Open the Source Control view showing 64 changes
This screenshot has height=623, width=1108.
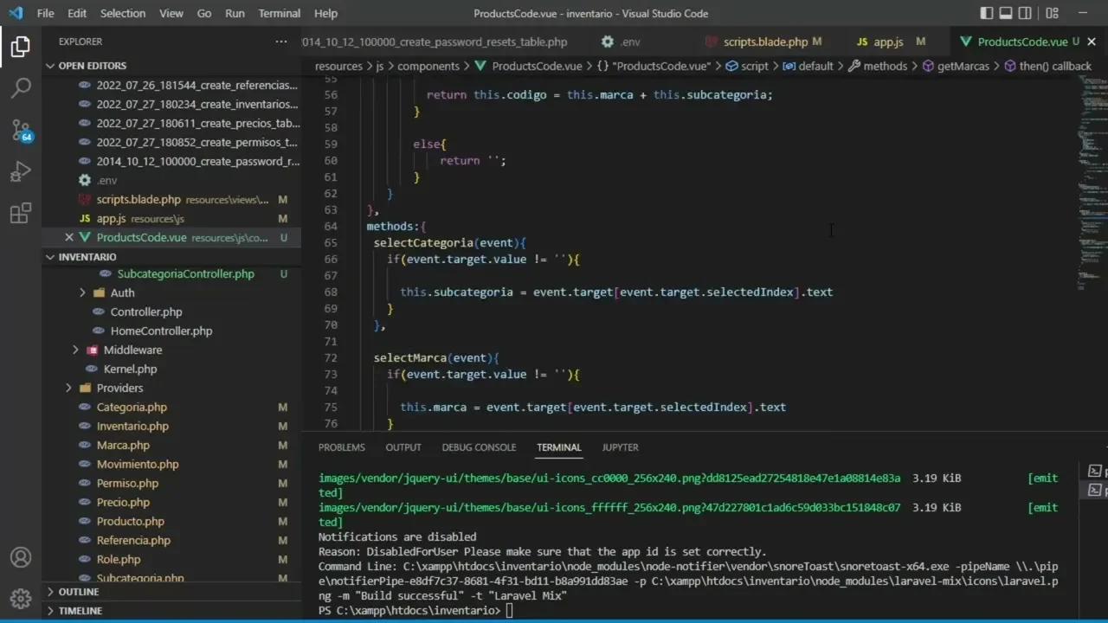tap(21, 130)
